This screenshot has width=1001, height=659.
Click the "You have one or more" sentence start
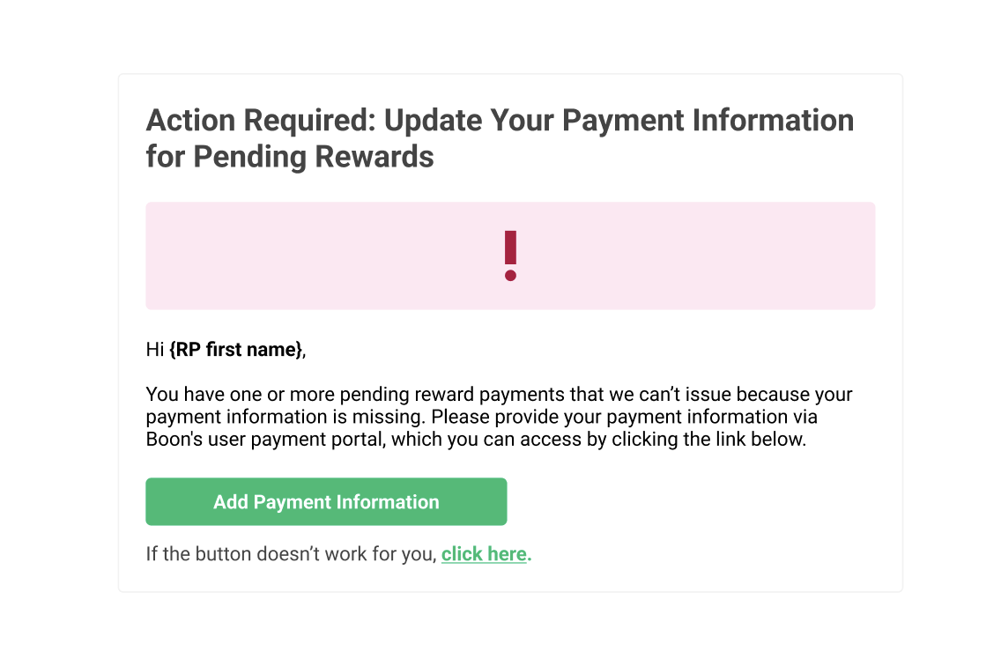pos(240,395)
